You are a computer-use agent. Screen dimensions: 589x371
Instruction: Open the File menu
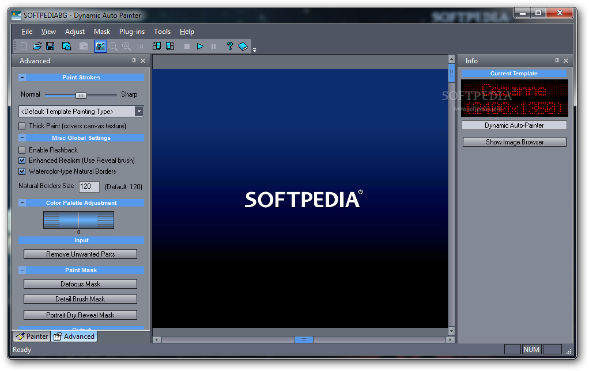click(27, 32)
